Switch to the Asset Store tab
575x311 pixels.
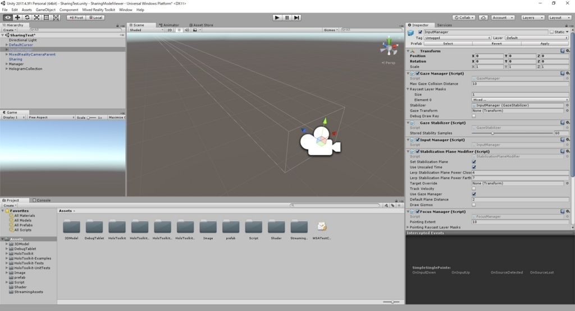point(201,25)
